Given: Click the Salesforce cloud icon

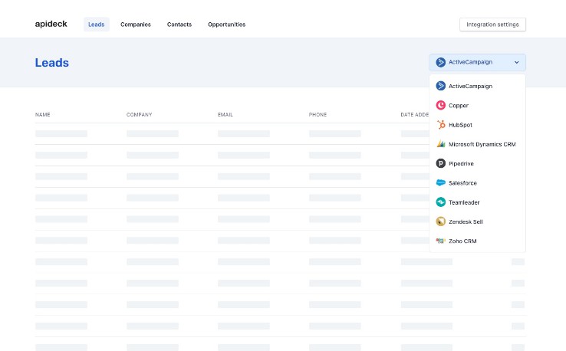Looking at the screenshot, I should coord(440,183).
